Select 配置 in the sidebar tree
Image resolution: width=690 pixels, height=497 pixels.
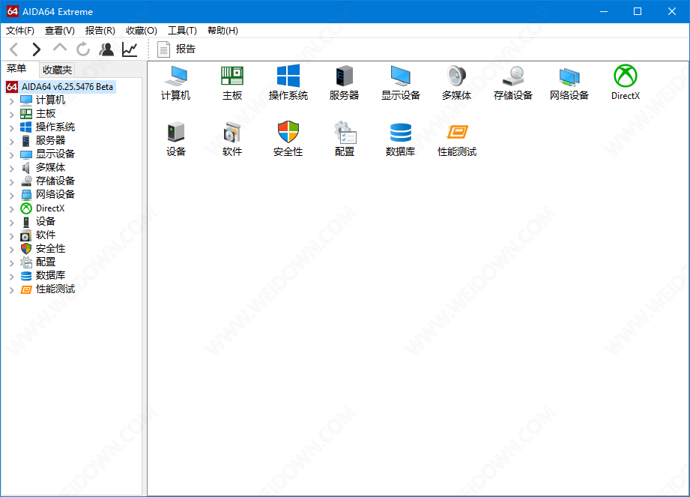click(x=45, y=262)
